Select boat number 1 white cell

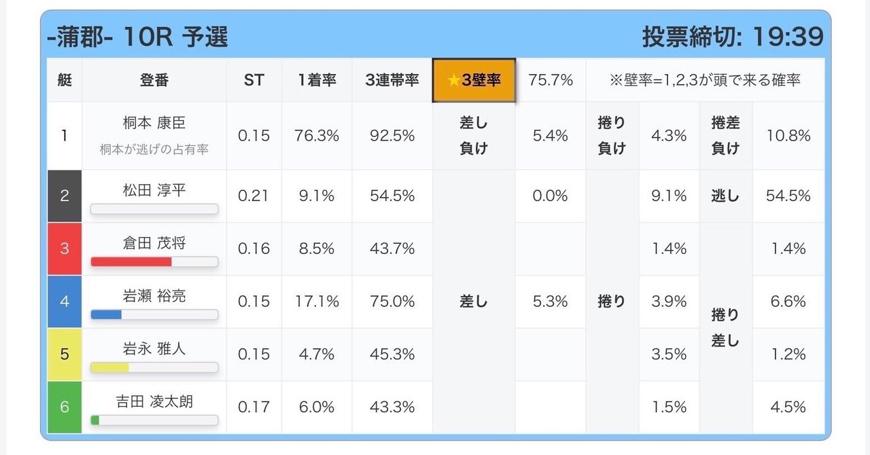click(65, 136)
